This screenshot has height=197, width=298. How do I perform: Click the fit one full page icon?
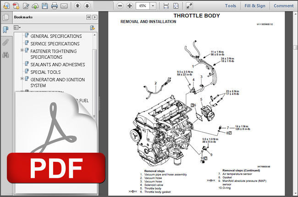click(176, 6)
